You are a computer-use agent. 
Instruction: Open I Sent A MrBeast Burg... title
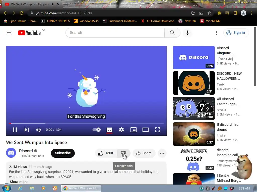pyautogui.click(x=229, y=178)
